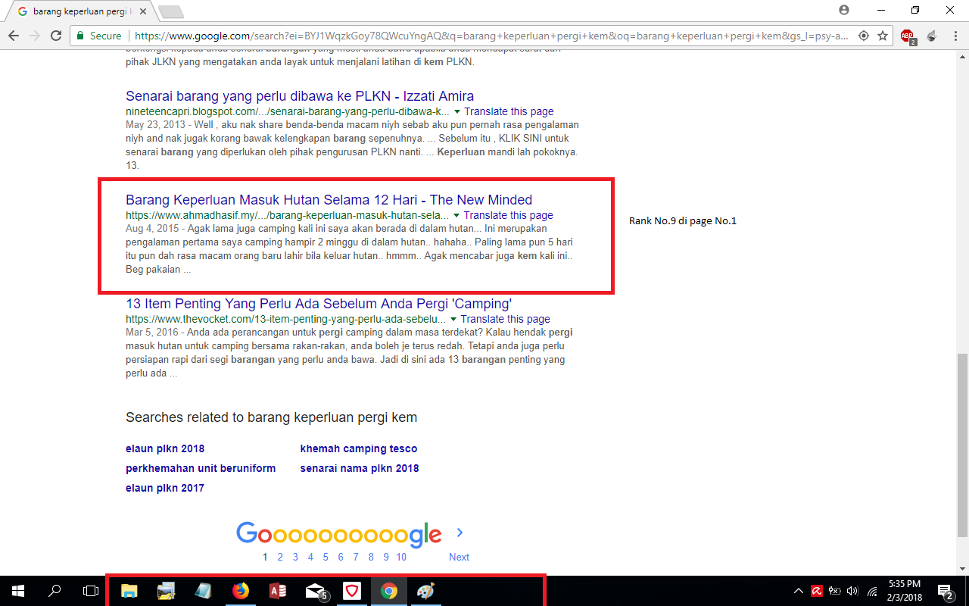Search related 'khemah camping tesco'
Image resolution: width=969 pixels, height=606 pixels.
coord(359,448)
